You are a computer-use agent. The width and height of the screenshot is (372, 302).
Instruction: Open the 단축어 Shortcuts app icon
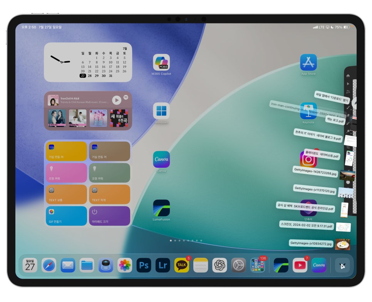[x=308, y=208]
